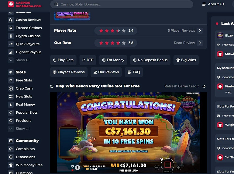The height and width of the screenshot is (174, 234).
Task: Open the 5 Player Reviews arrow
Action: pyautogui.click(x=200, y=31)
